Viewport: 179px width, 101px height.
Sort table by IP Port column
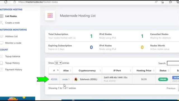click(x=117, y=70)
